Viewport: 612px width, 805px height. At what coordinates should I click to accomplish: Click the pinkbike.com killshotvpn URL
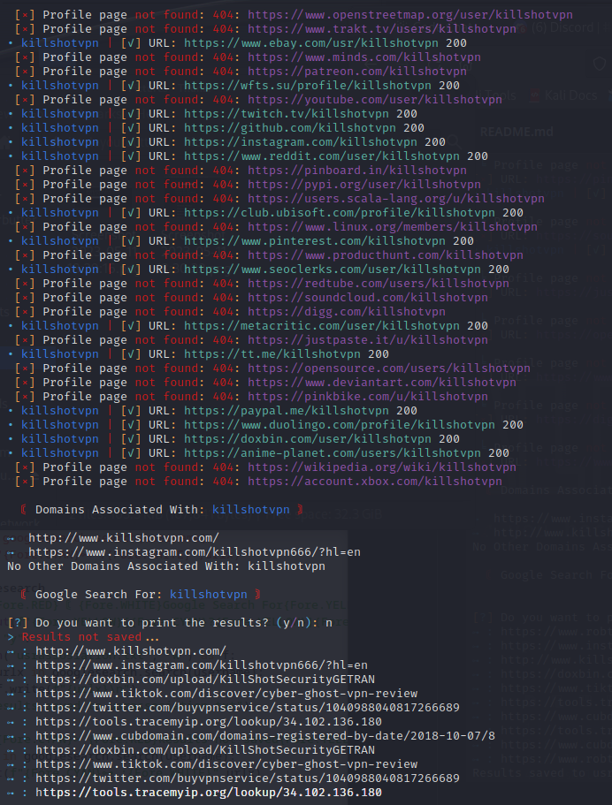coord(368,397)
